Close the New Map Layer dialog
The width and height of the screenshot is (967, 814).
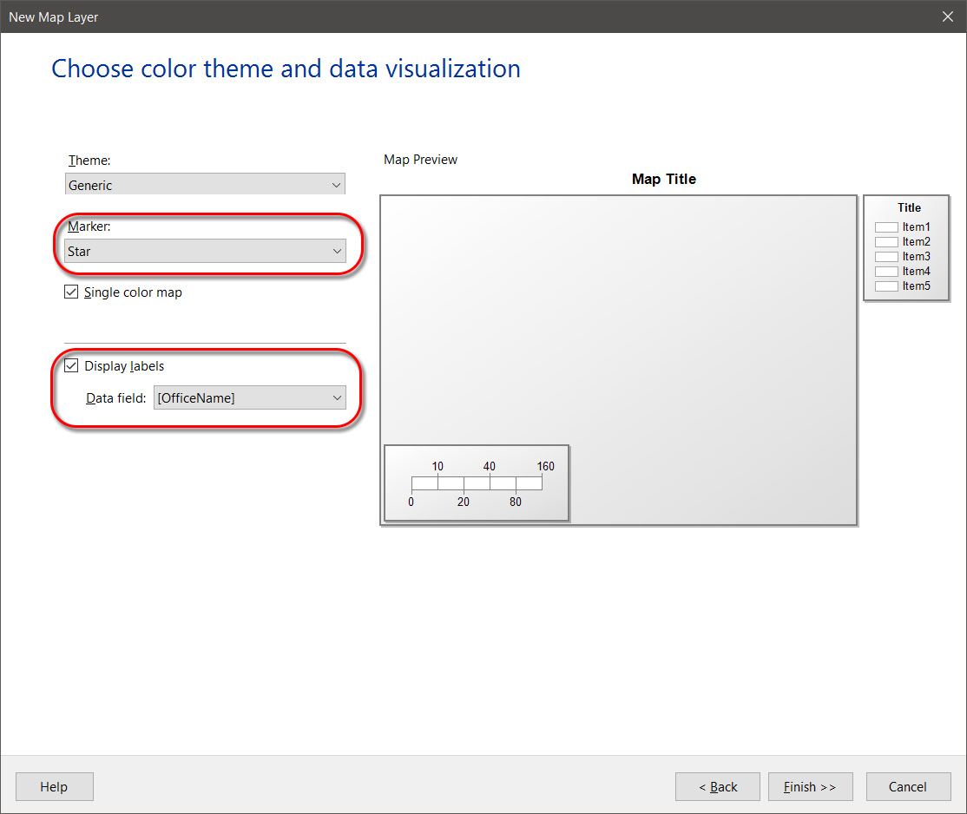click(x=948, y=16)
